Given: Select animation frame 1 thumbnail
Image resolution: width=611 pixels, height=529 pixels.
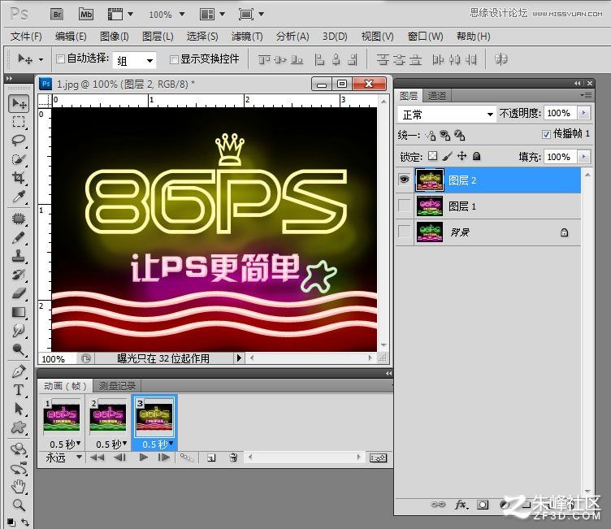Looking at the screenshot, I should click(63, 417).
